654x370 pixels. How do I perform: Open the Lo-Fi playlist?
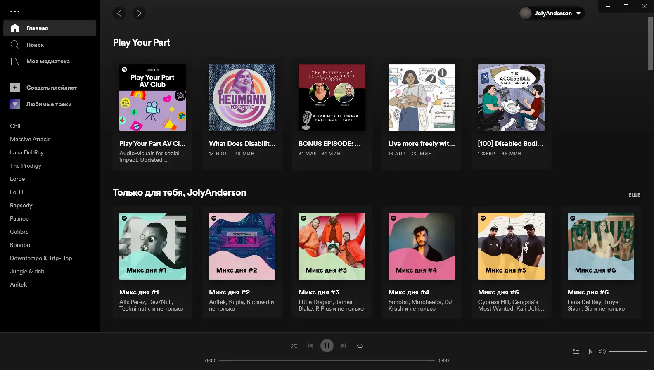(x=17, y=192)
